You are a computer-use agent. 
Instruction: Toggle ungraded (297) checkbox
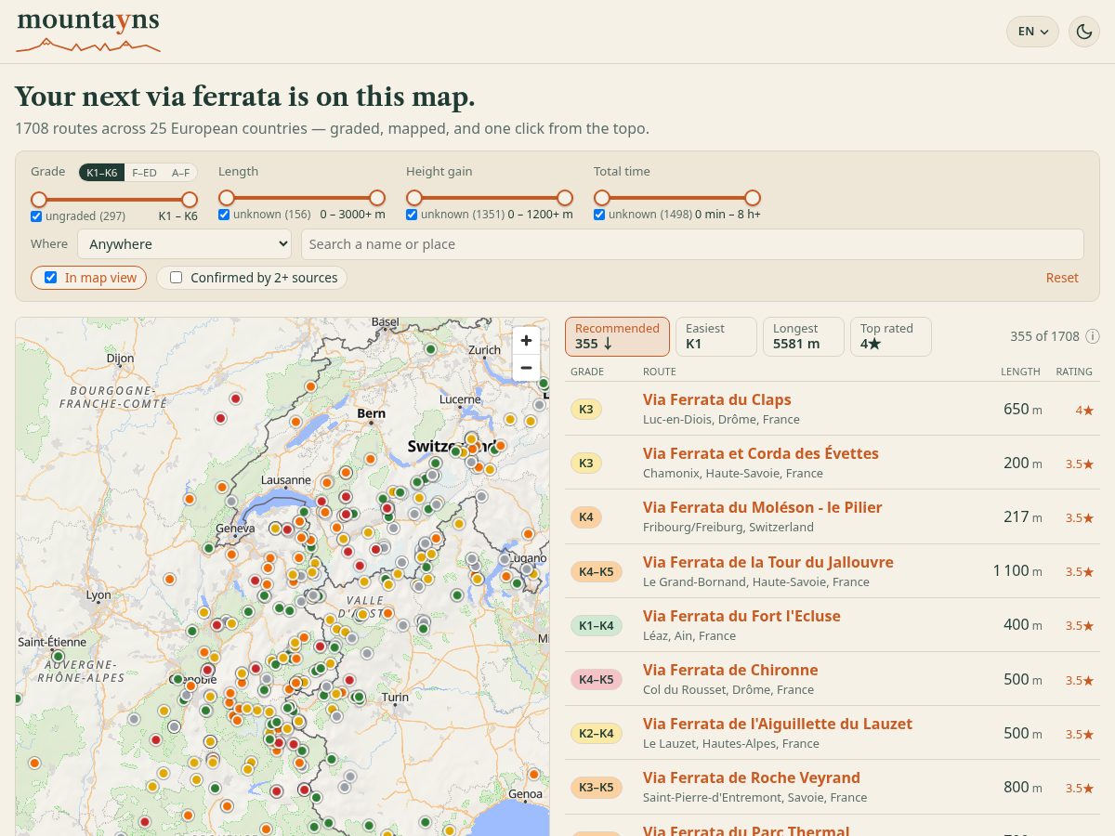click(x=36, y=216)
